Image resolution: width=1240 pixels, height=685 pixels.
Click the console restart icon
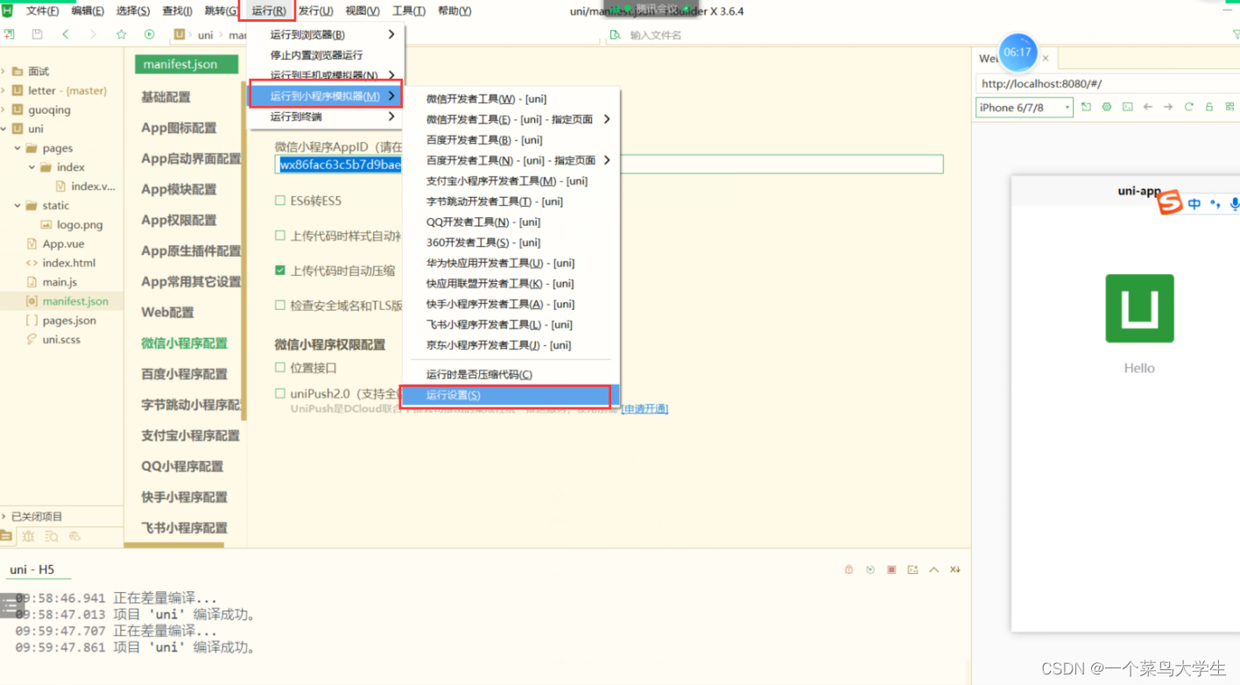click(x=870, y=569)
